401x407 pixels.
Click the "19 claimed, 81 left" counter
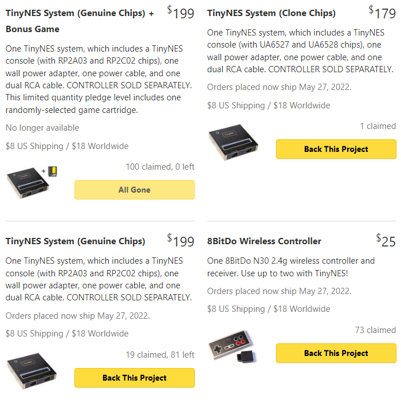pos(160,355)
